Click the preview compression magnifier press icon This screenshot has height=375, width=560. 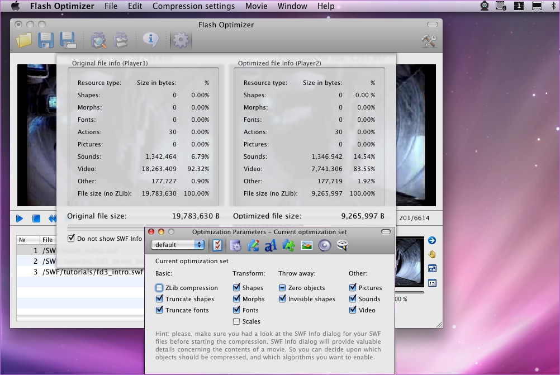click(98, 40)
